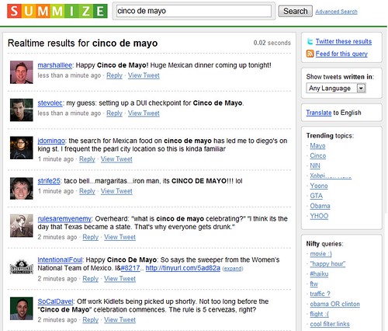Open stevolec's avatar thumbnail

click(x=22, y=110)
